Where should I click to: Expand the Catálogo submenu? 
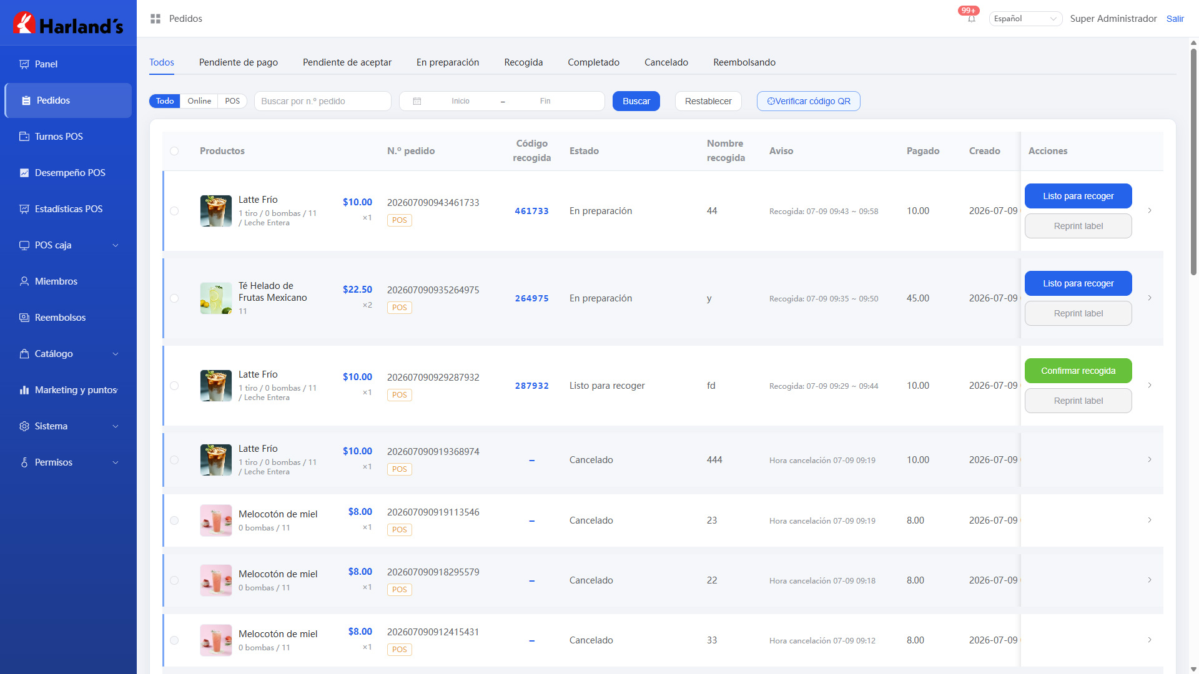(x=116, y=354)
